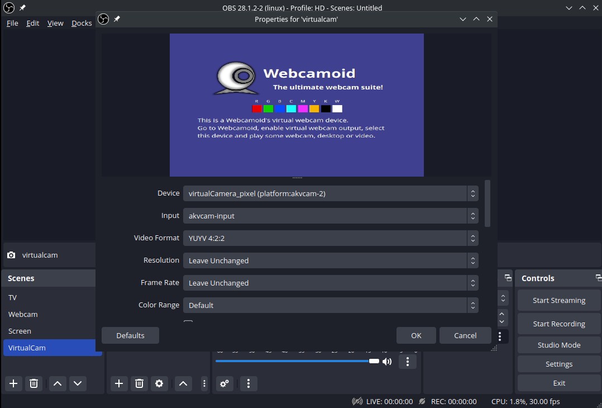Open the Frame Rate dropdown
Viewport: 602px width, 408px height.
click(331, 283)
